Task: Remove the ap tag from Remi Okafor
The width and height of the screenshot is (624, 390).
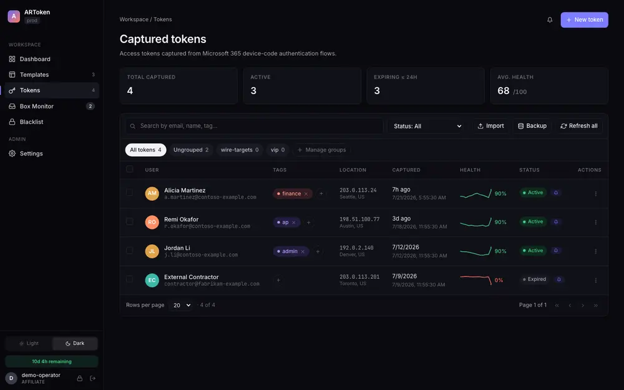Action: [294, 223]
